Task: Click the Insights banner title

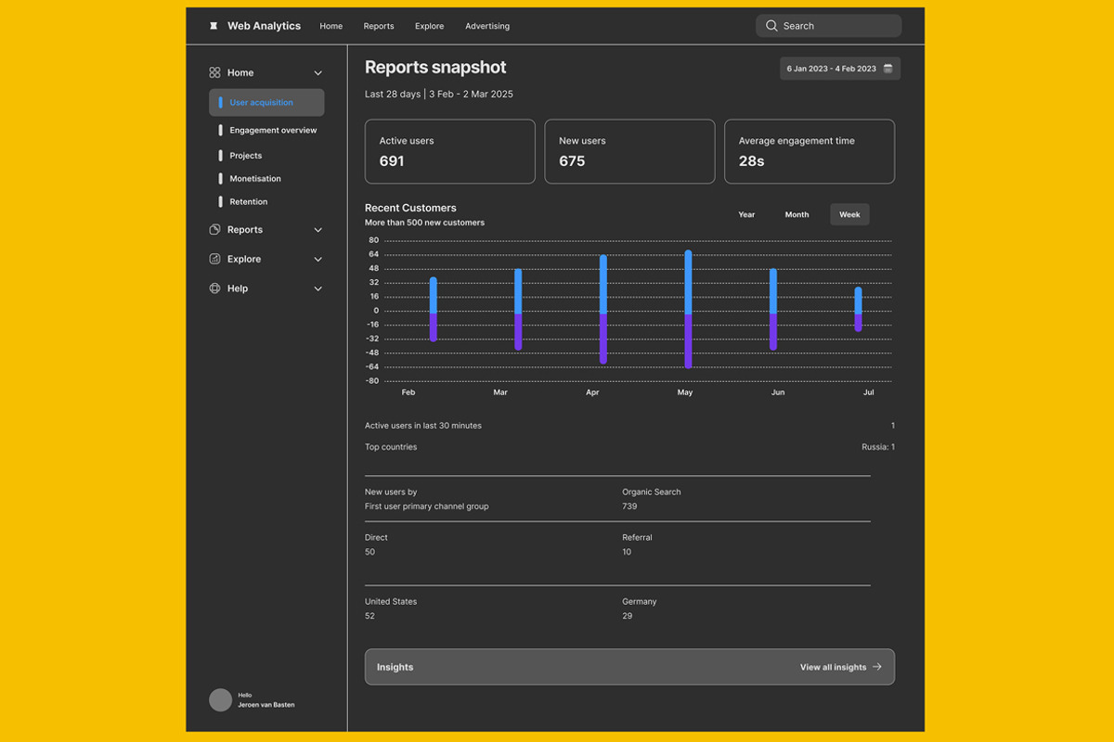Action: point(395,667)
